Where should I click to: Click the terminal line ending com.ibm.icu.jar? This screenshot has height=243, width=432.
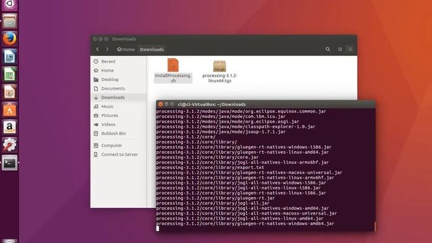point(221,117)
